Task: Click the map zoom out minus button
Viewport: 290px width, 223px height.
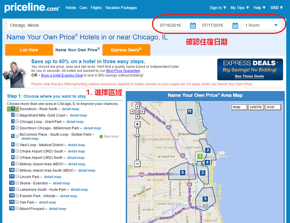Action: pyautogui.click(x=137, y=164)
